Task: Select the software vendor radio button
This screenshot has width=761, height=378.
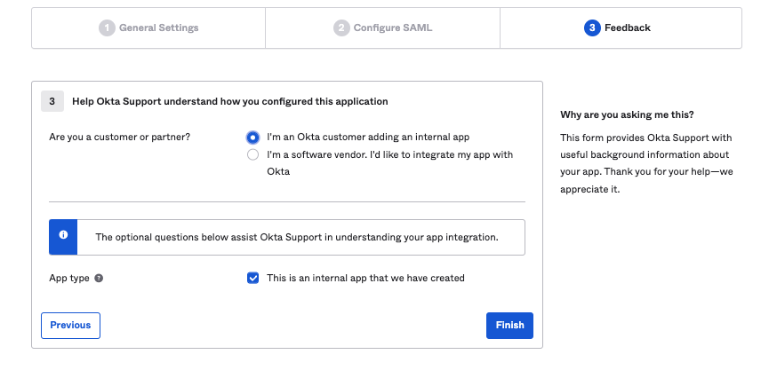Action: (252, 155)
